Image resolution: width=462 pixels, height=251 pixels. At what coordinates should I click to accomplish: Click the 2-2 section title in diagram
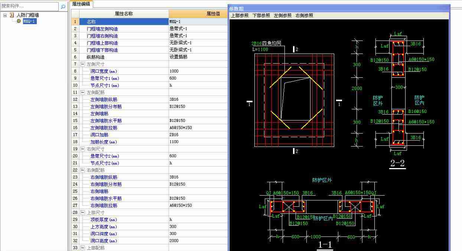pyautogui.click(x=397, y=163)
